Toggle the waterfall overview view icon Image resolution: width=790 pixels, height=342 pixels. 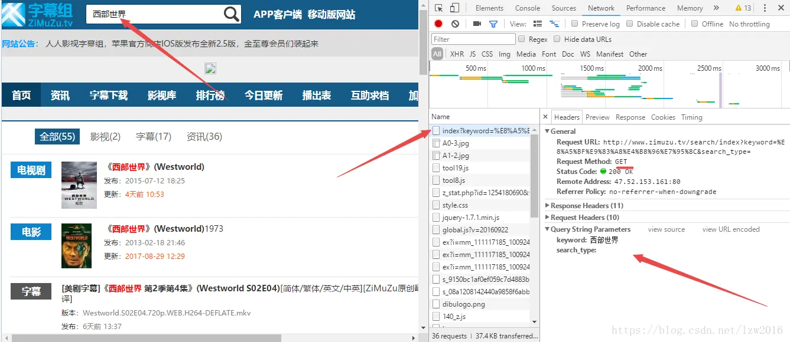click(x=554, y=24)
